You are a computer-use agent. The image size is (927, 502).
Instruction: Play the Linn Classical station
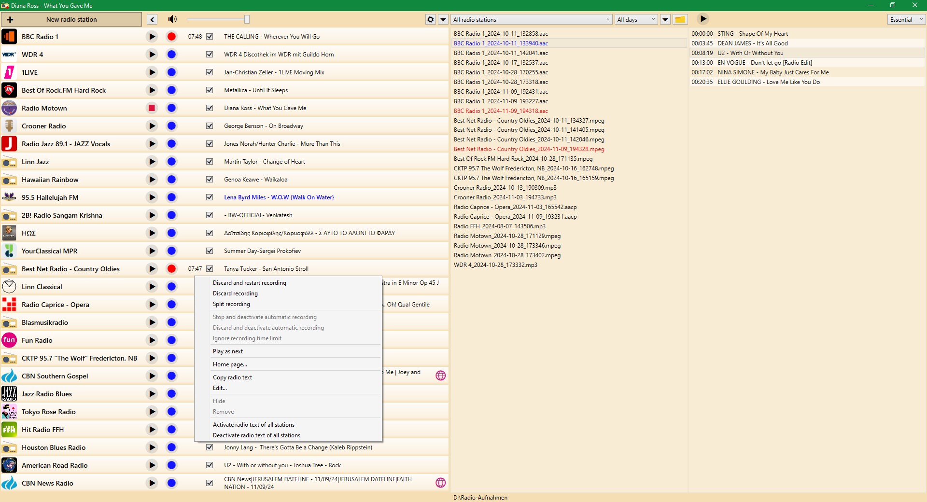(152, 287)
